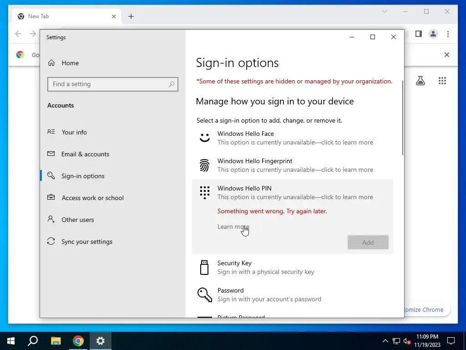Click the muted volume icon in tray
Viewport: 466px width, 350px height.
click(x=407, y=341)
